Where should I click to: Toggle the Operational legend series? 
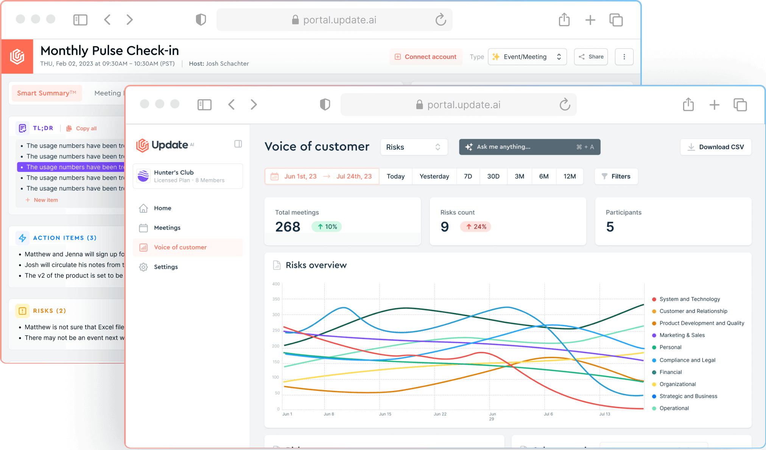pyautogui.click(x=674, y=408)
